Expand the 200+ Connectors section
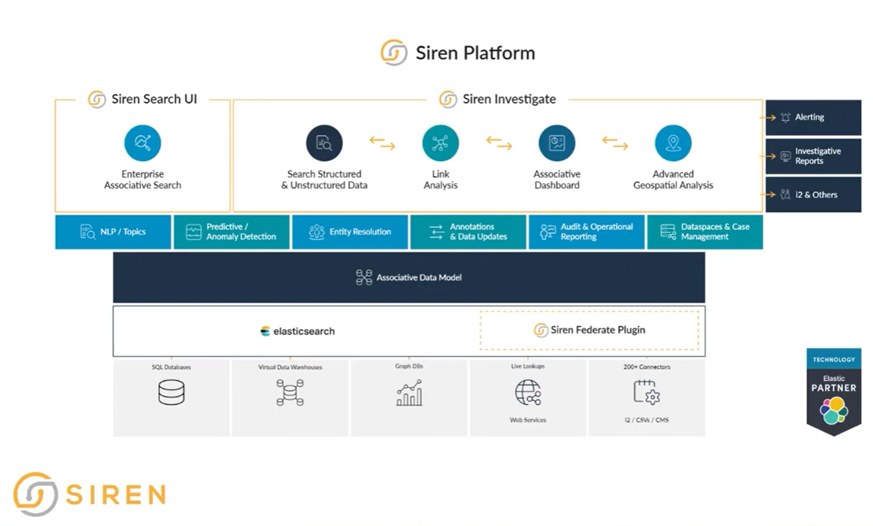The image size is (873, 526). (646, 394)
